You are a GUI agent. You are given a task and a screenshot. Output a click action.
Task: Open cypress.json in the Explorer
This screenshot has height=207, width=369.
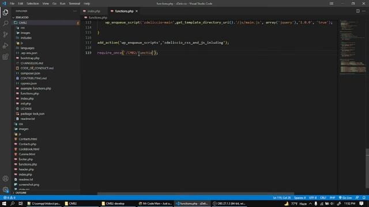(x=28, y=83)
